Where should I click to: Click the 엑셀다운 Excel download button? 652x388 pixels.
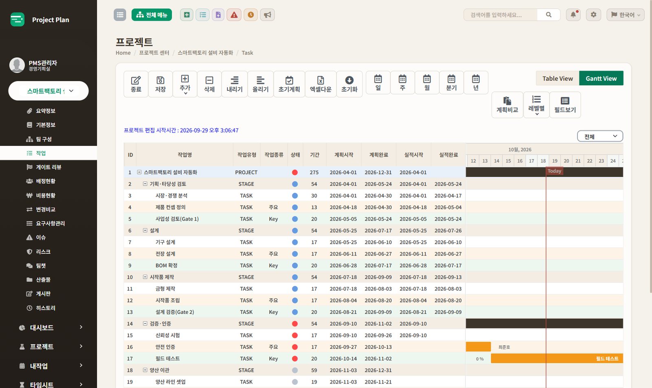tap(321, 84)
